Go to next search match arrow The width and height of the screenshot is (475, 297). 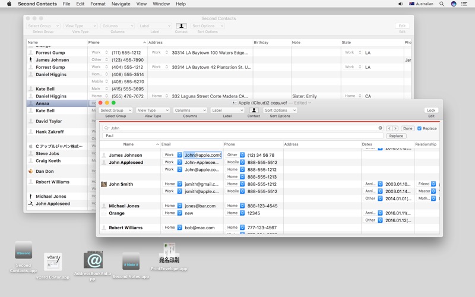click(x=395, y=128)
